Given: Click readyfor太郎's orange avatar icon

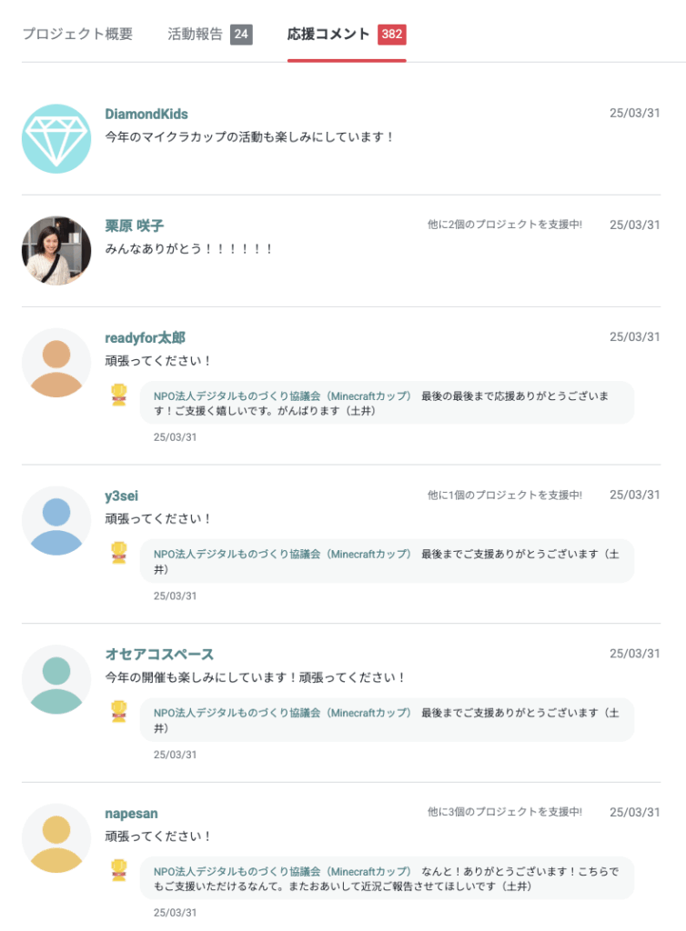Looking at the screenshot, I should [56, 363].
